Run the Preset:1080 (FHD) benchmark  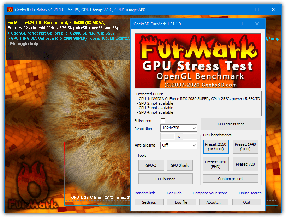216,164
